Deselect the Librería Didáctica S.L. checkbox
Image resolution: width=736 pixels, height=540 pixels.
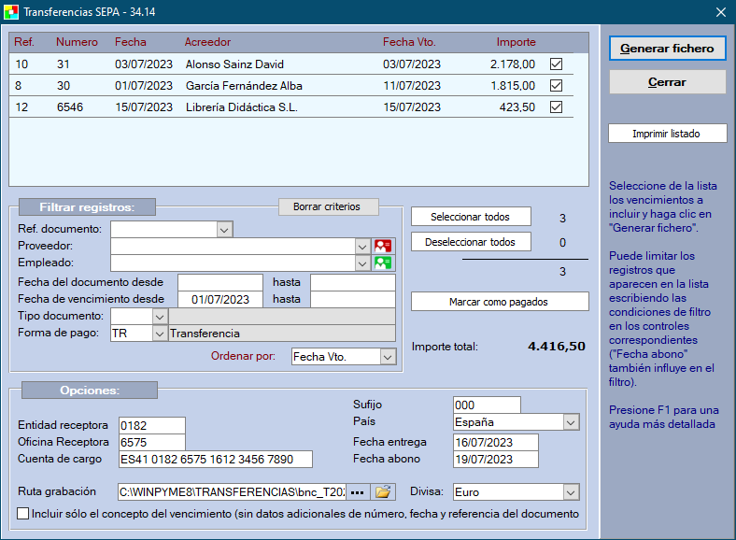(557, 107)
